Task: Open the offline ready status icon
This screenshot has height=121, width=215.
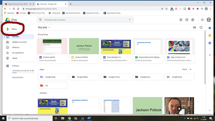Action: click(x=181, y=20)
